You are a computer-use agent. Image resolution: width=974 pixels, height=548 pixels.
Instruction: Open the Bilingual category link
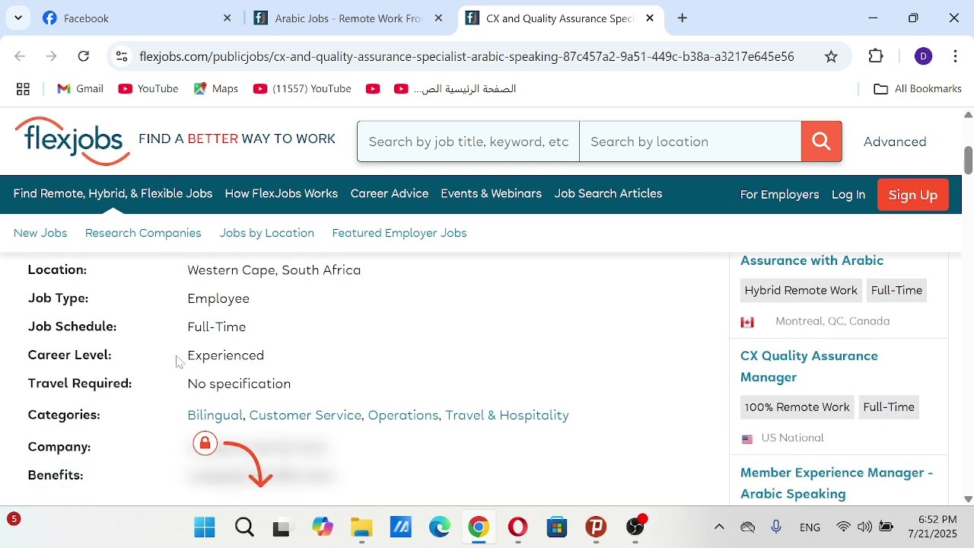(215, 415)
